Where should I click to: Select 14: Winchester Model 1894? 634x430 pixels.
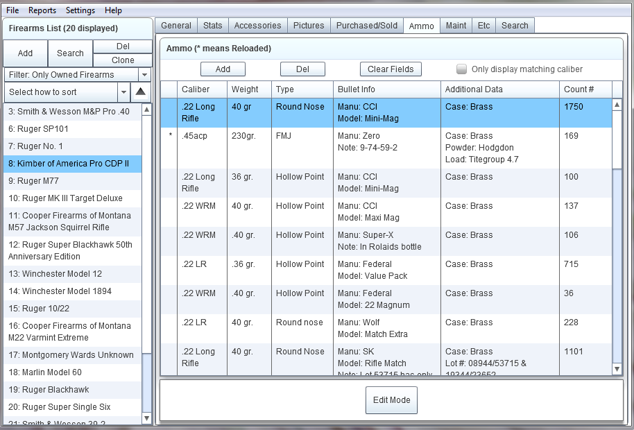[73, 291]
